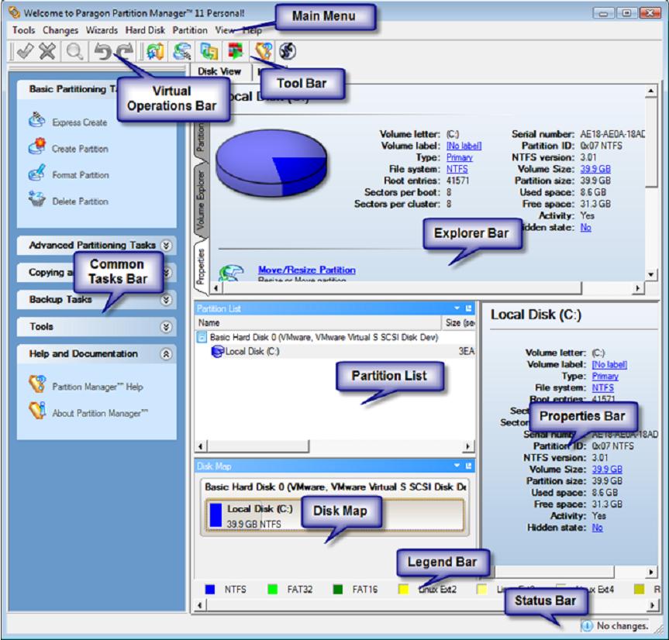Click the Name column header
The width and height of the screenshot is (669, 640).
tap(319, 323)
